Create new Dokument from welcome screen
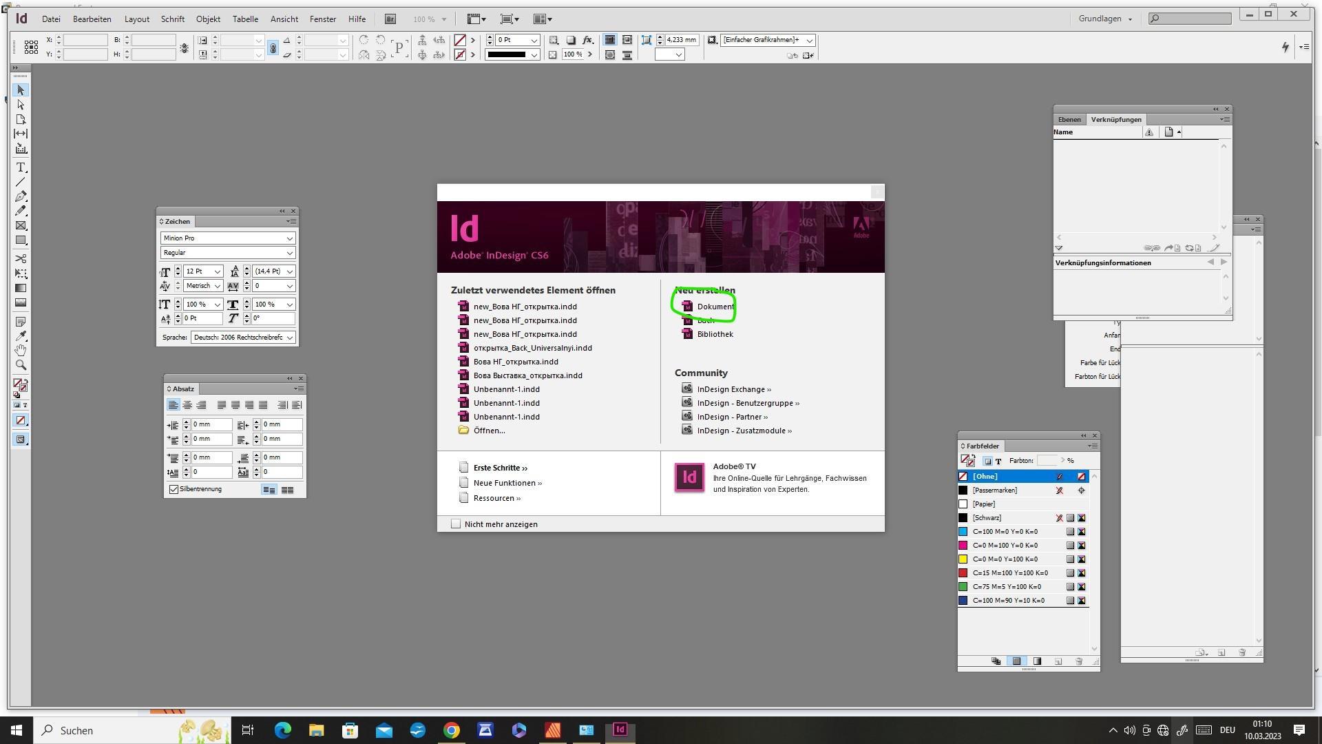The height and width of the screenshot is (744, 1322). tap(715, 307)
